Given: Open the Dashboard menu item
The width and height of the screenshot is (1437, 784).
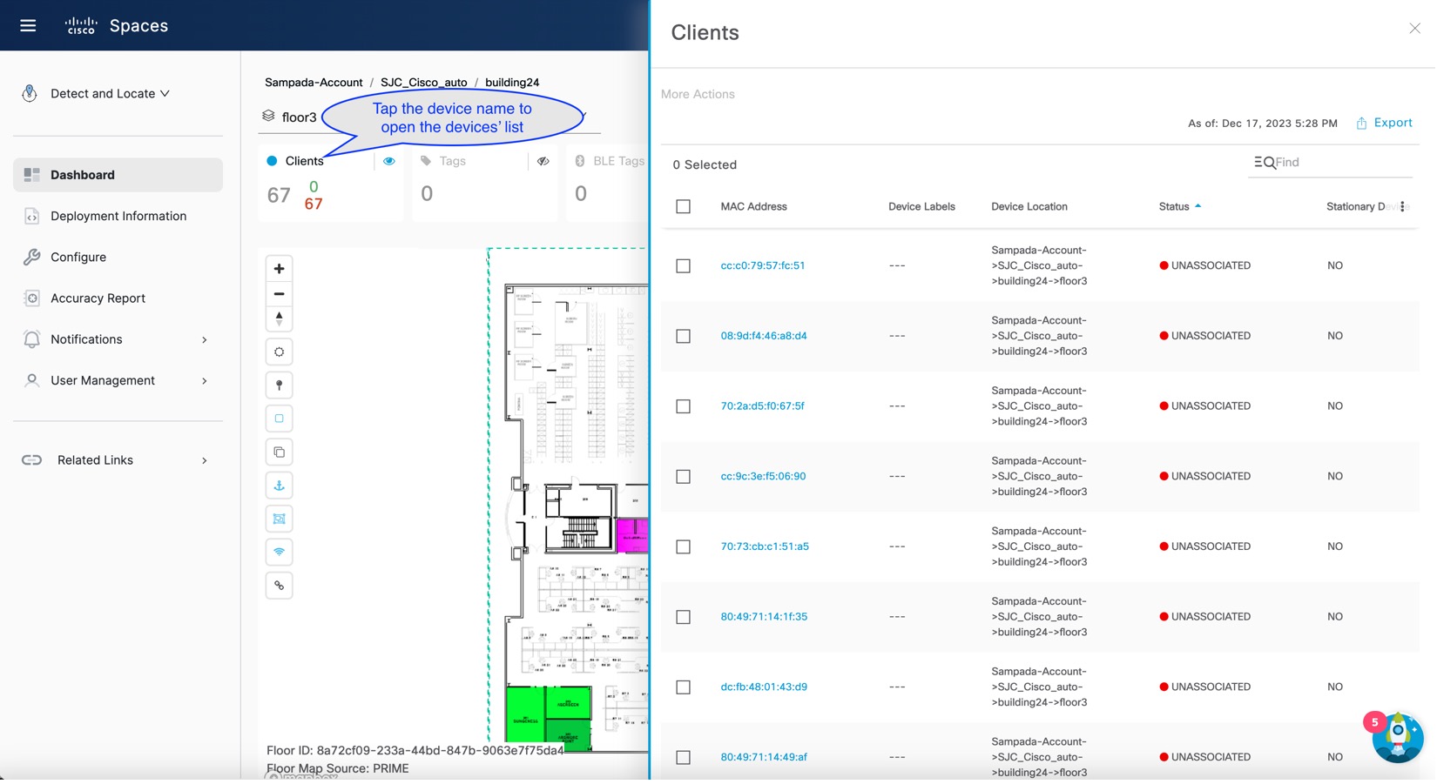Looking at the screenshot, I should pyautogui.click(x=118, y=175).
